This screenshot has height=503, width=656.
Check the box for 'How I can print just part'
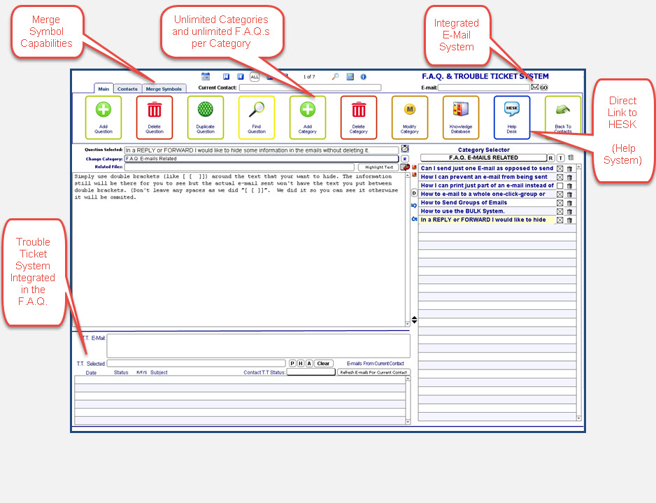(559, 186)
